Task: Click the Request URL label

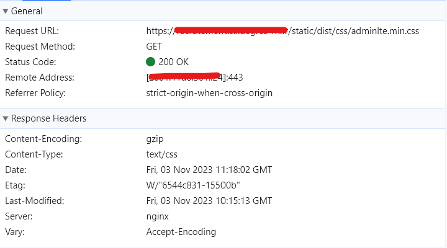Action: click(32, 31)
